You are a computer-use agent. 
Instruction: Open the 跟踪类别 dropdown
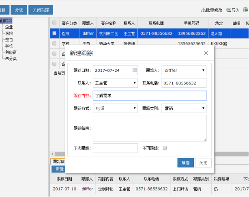(x=184, y=108)
